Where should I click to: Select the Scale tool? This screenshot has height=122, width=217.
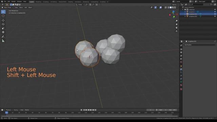[x=3, y=28]
